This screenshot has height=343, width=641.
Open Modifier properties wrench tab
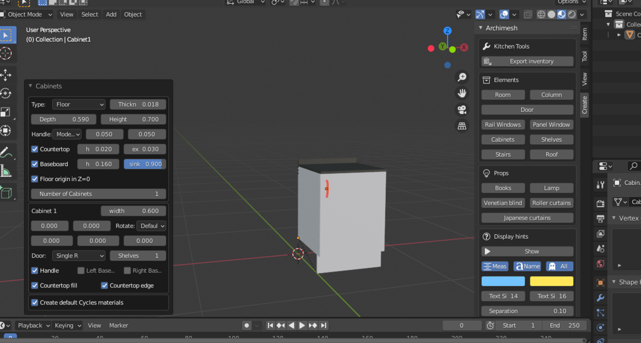[600, 298]
